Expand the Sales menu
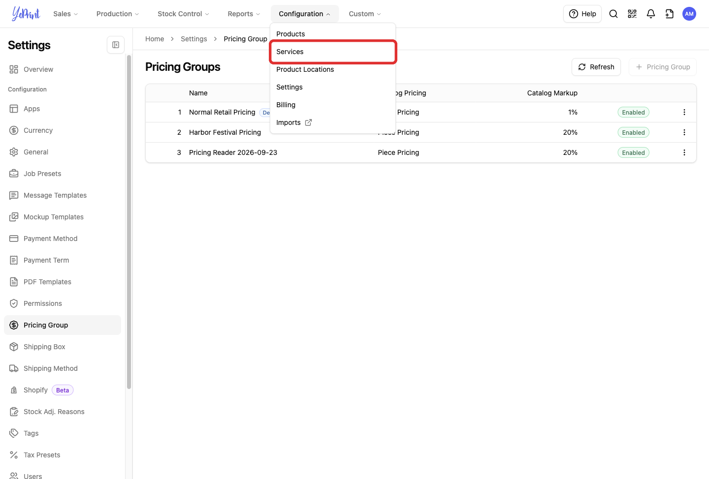Viewport: 709px width, 479px height. click(65, 14)
